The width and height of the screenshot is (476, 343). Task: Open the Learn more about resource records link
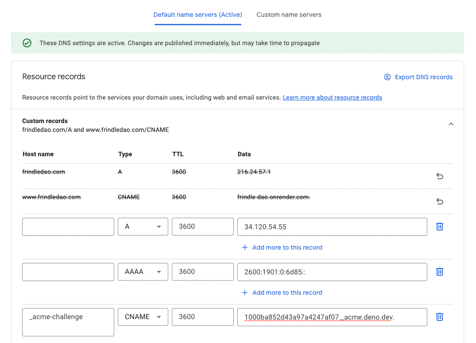(x=332, y=97)
